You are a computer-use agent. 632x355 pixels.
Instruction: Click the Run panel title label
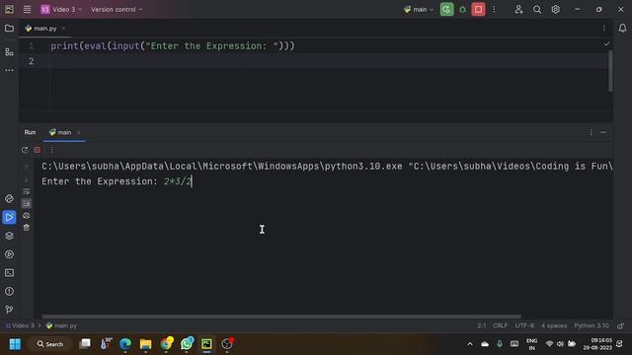pyautogui.click(x=30, y=132)
